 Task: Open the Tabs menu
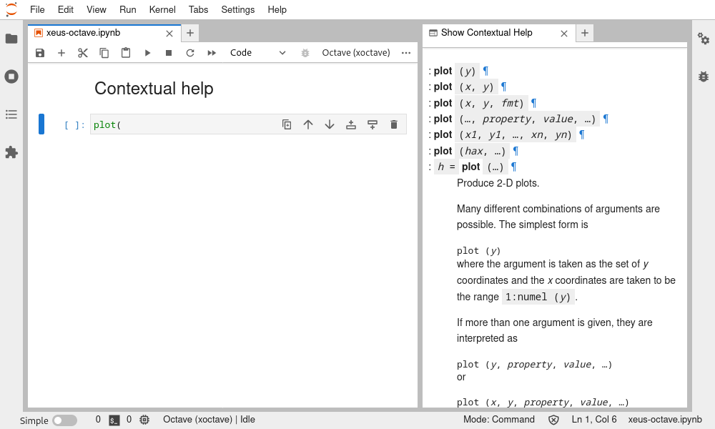(x=198, y=9)
